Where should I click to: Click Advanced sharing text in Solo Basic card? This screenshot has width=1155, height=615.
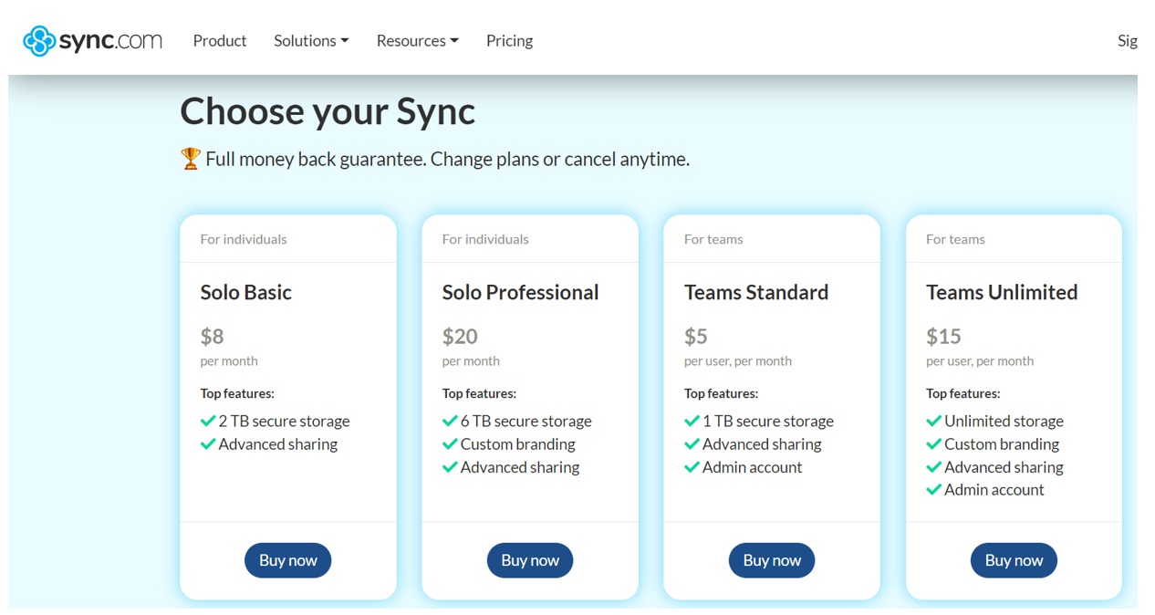click(x=278, y=444)
